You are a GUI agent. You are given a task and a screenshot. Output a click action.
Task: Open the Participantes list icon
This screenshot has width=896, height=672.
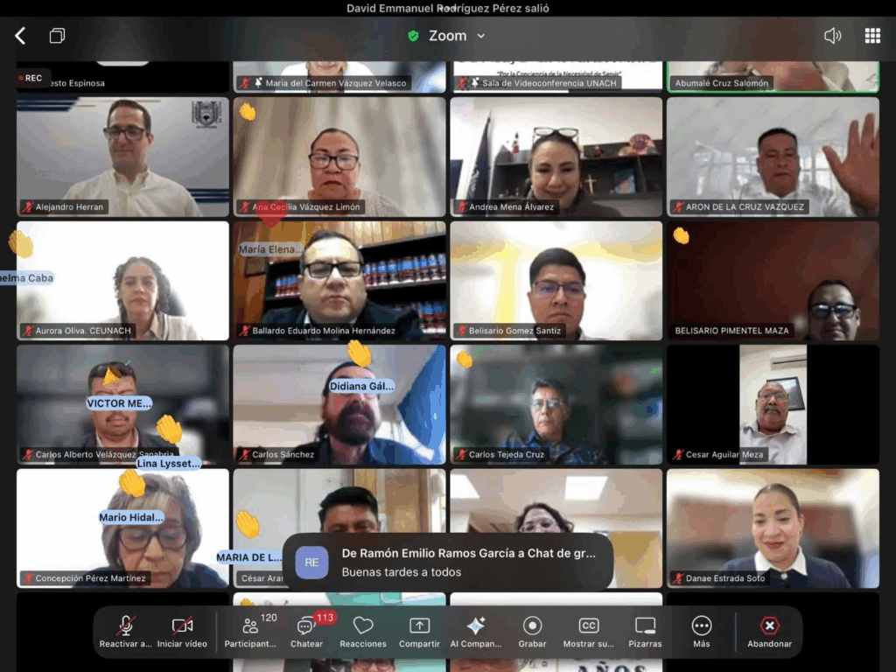251,626
